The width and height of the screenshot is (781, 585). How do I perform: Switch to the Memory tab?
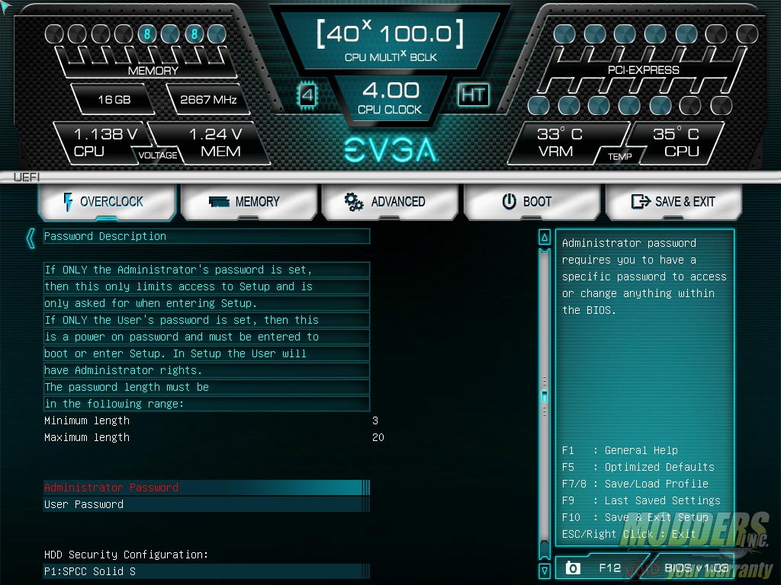coord(249,201)
